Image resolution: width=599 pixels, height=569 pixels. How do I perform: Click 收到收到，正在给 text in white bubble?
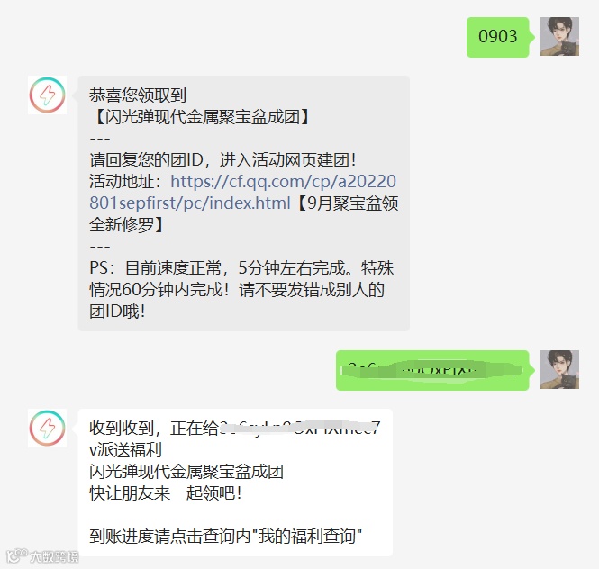point(154,428)
